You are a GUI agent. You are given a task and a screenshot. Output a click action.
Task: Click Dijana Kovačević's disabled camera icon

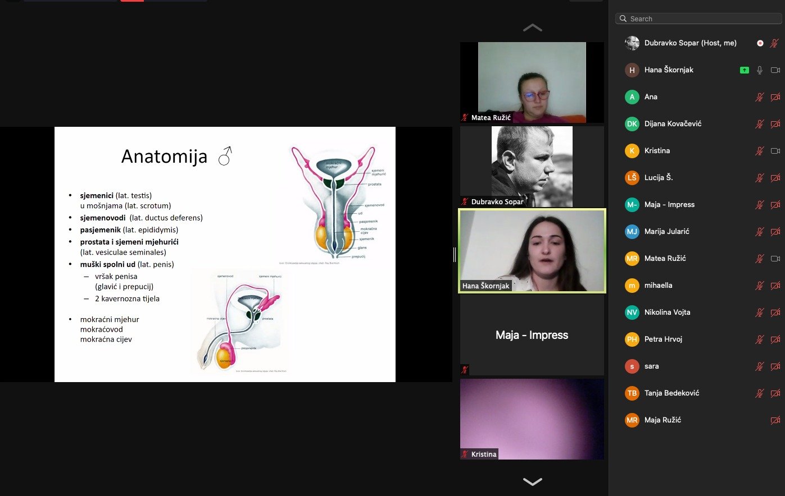coord(775,124)
